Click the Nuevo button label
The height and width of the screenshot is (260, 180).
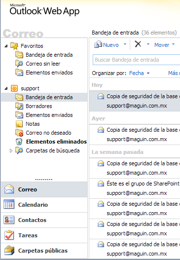(111, 45)
